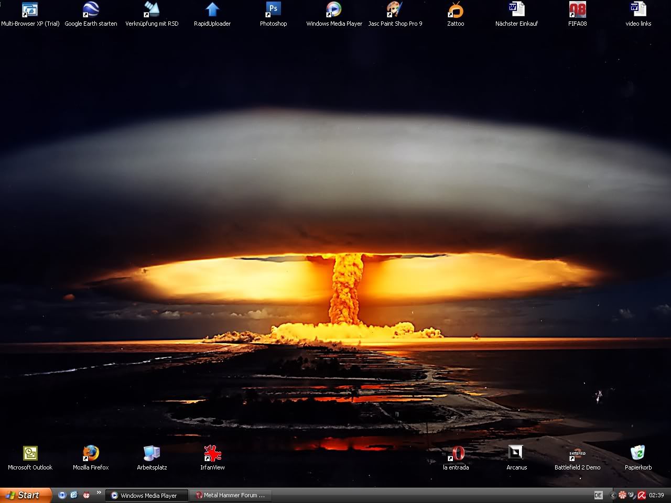This screenshot has width=671, height=503.
Task: Expand the quick launch overflow chevron
Action: pyautogui.click(x=99, y=493)
